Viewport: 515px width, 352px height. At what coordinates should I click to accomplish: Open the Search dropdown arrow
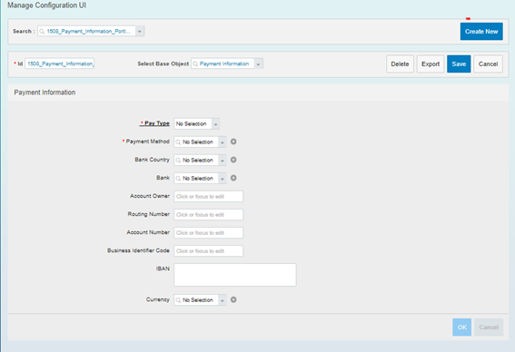tap(140, 31)
